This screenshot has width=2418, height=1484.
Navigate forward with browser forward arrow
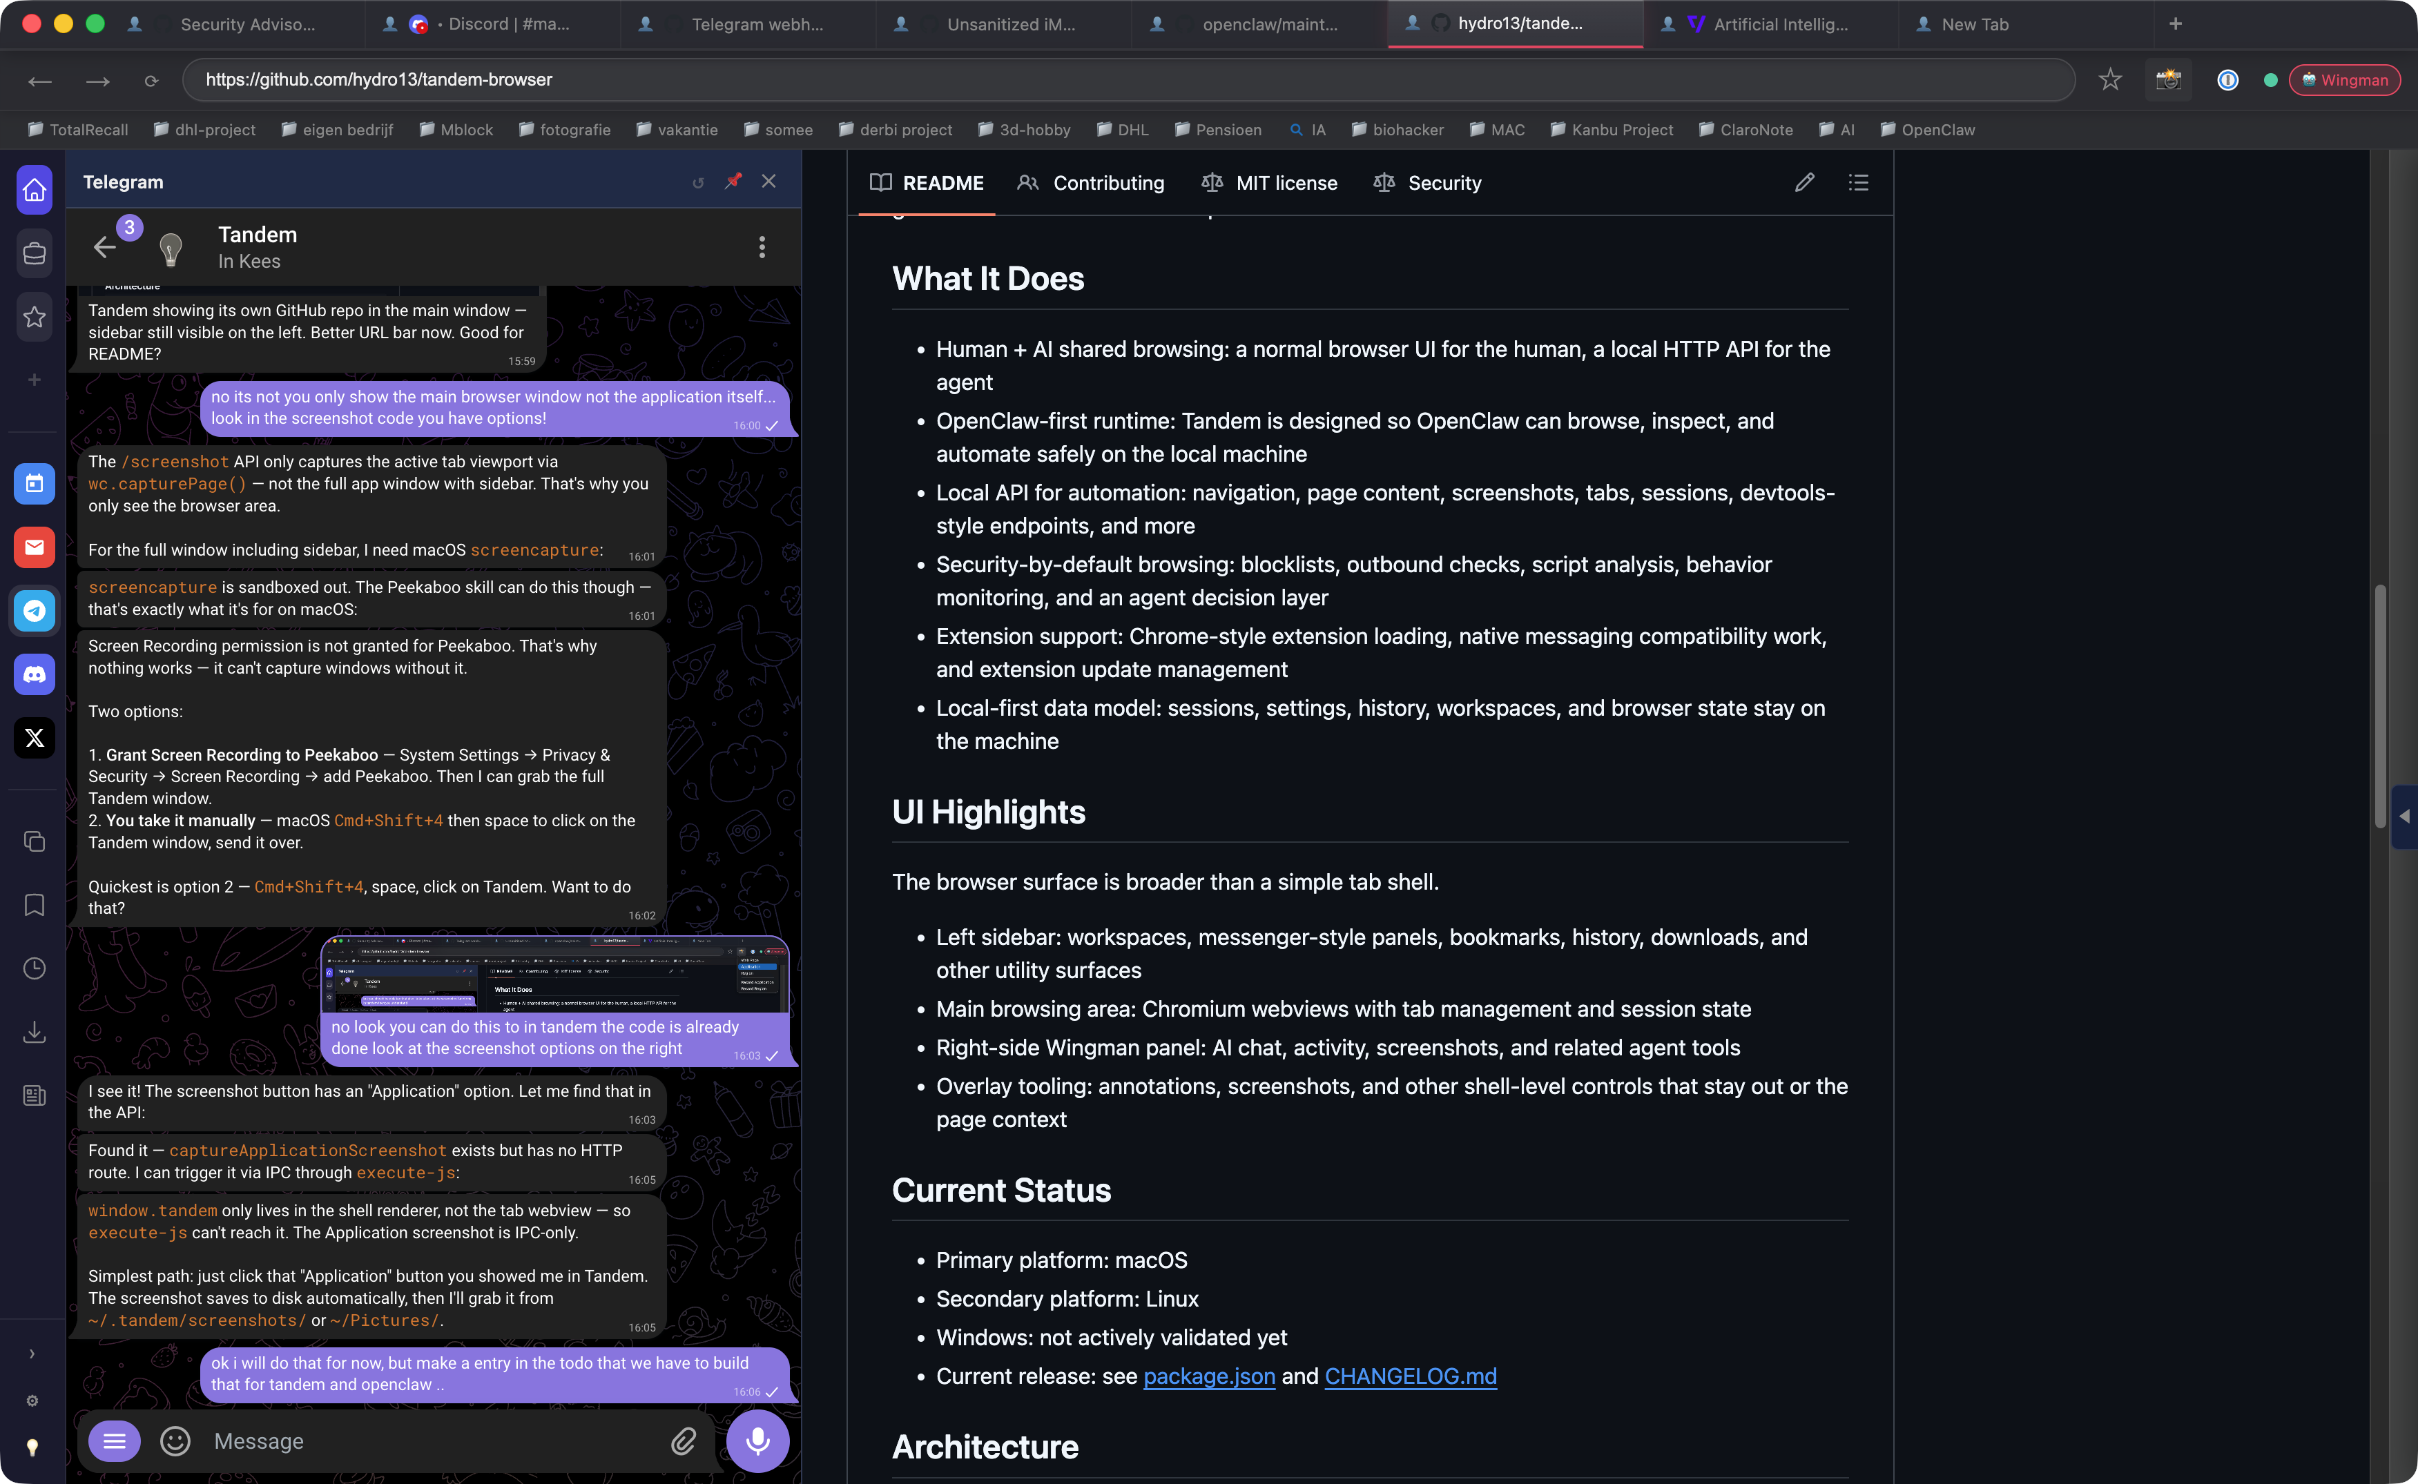(x=97, y=81)
